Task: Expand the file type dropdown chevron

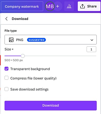Action: tap(92, 40)
